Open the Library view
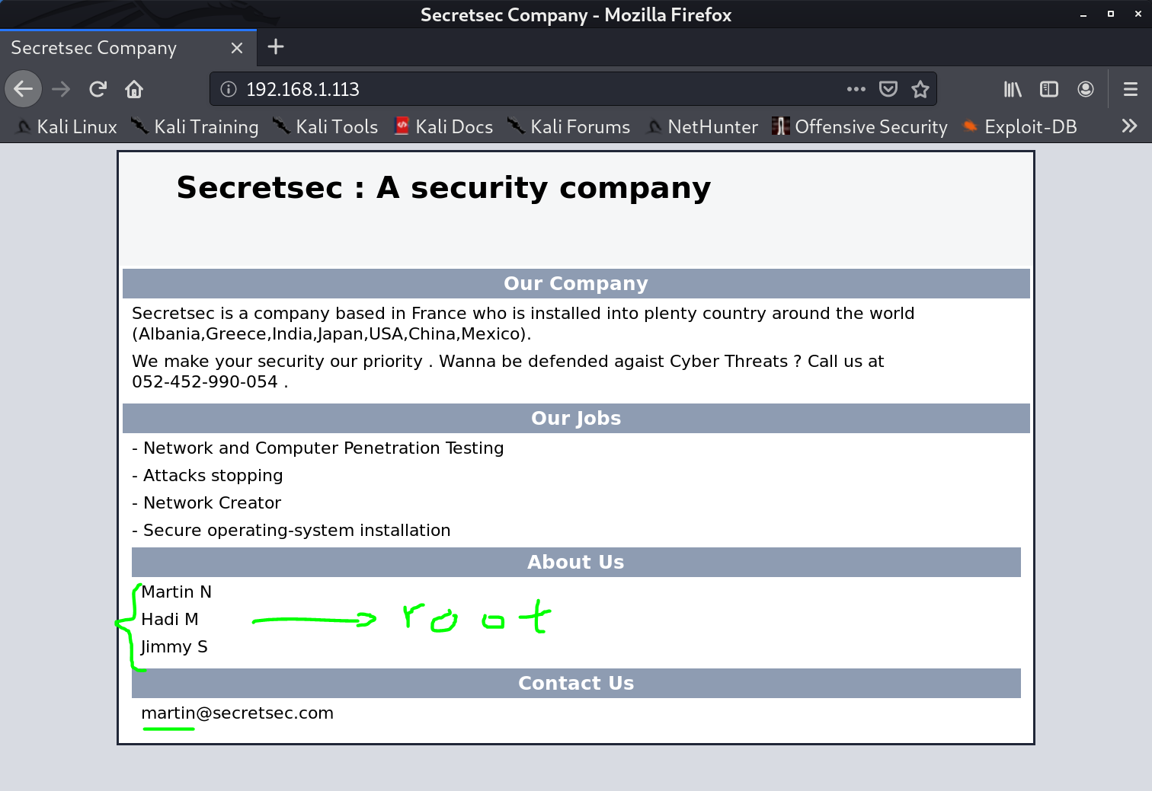The image size is (1152, 791). pyautogui.click(x=1013, y=89)
